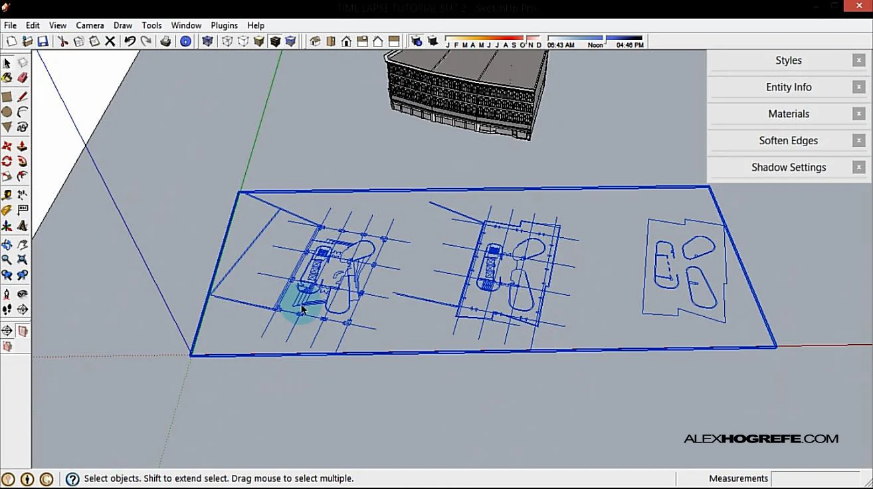Viewport: 873px width, 489px height.
Task: Open the Draw menu
Action: coord(123,25)
